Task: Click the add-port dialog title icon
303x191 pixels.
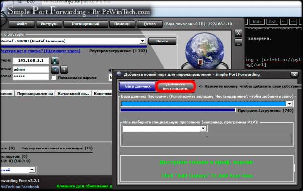Action: (119, 74)
